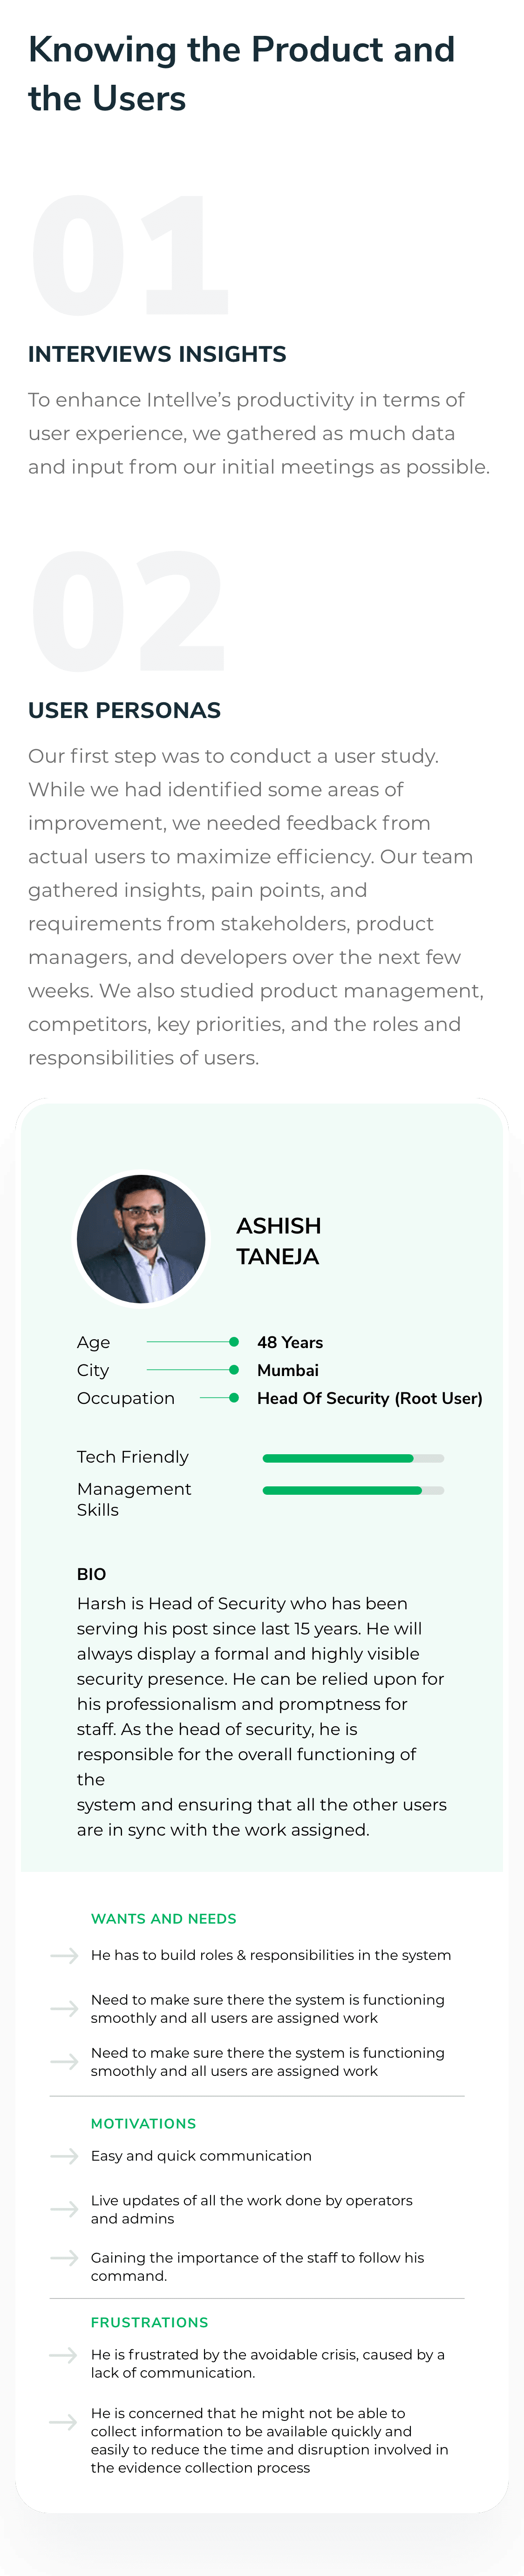This screenshot has height=2576, width=524.
Task: Click the Tech Friendly progress bar
Action: point(353,1458)
